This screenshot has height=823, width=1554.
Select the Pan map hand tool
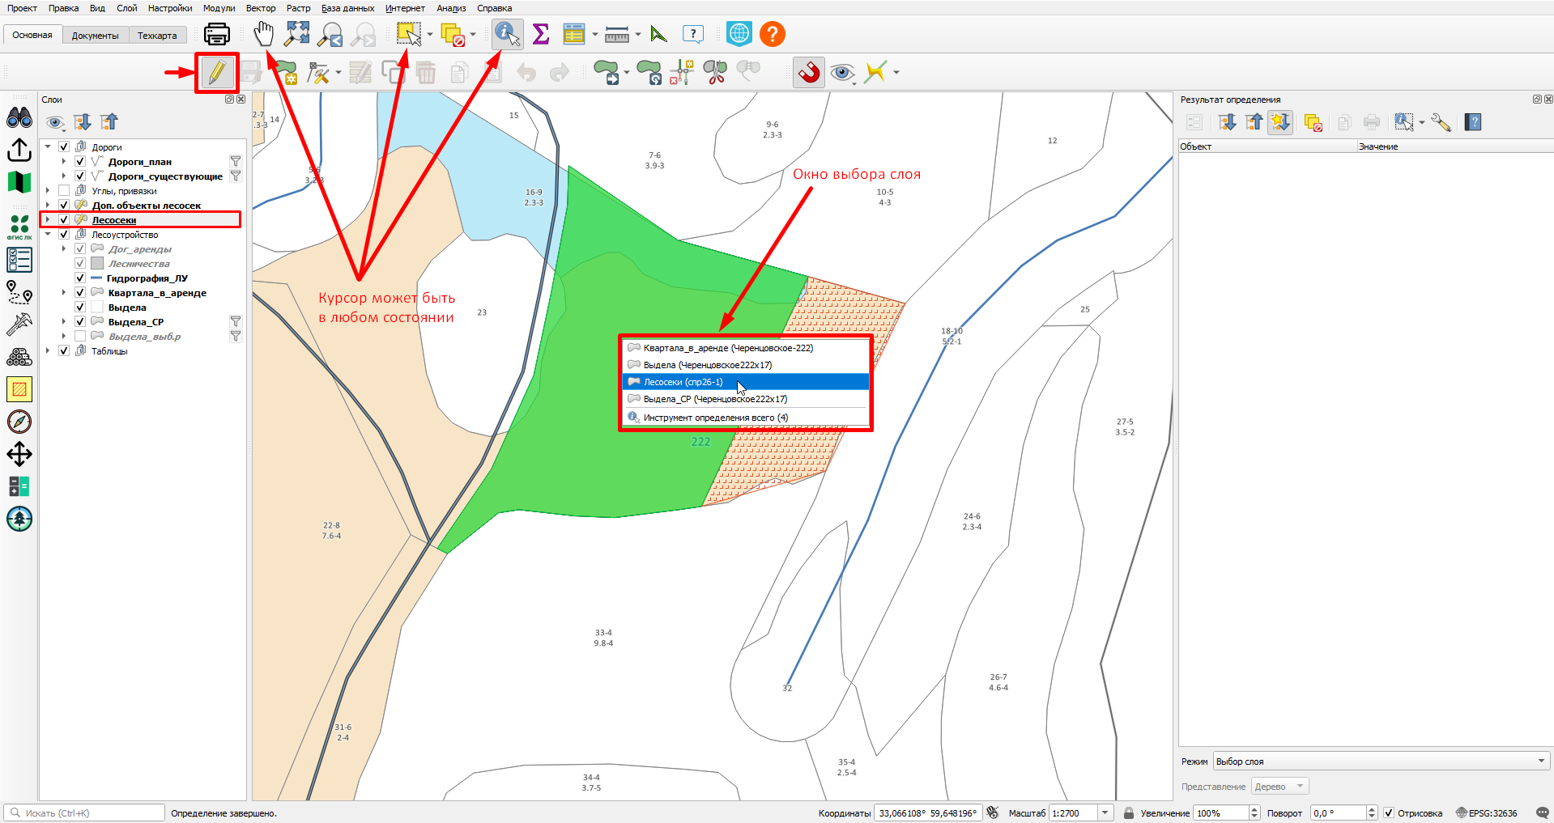pos(264,34)
